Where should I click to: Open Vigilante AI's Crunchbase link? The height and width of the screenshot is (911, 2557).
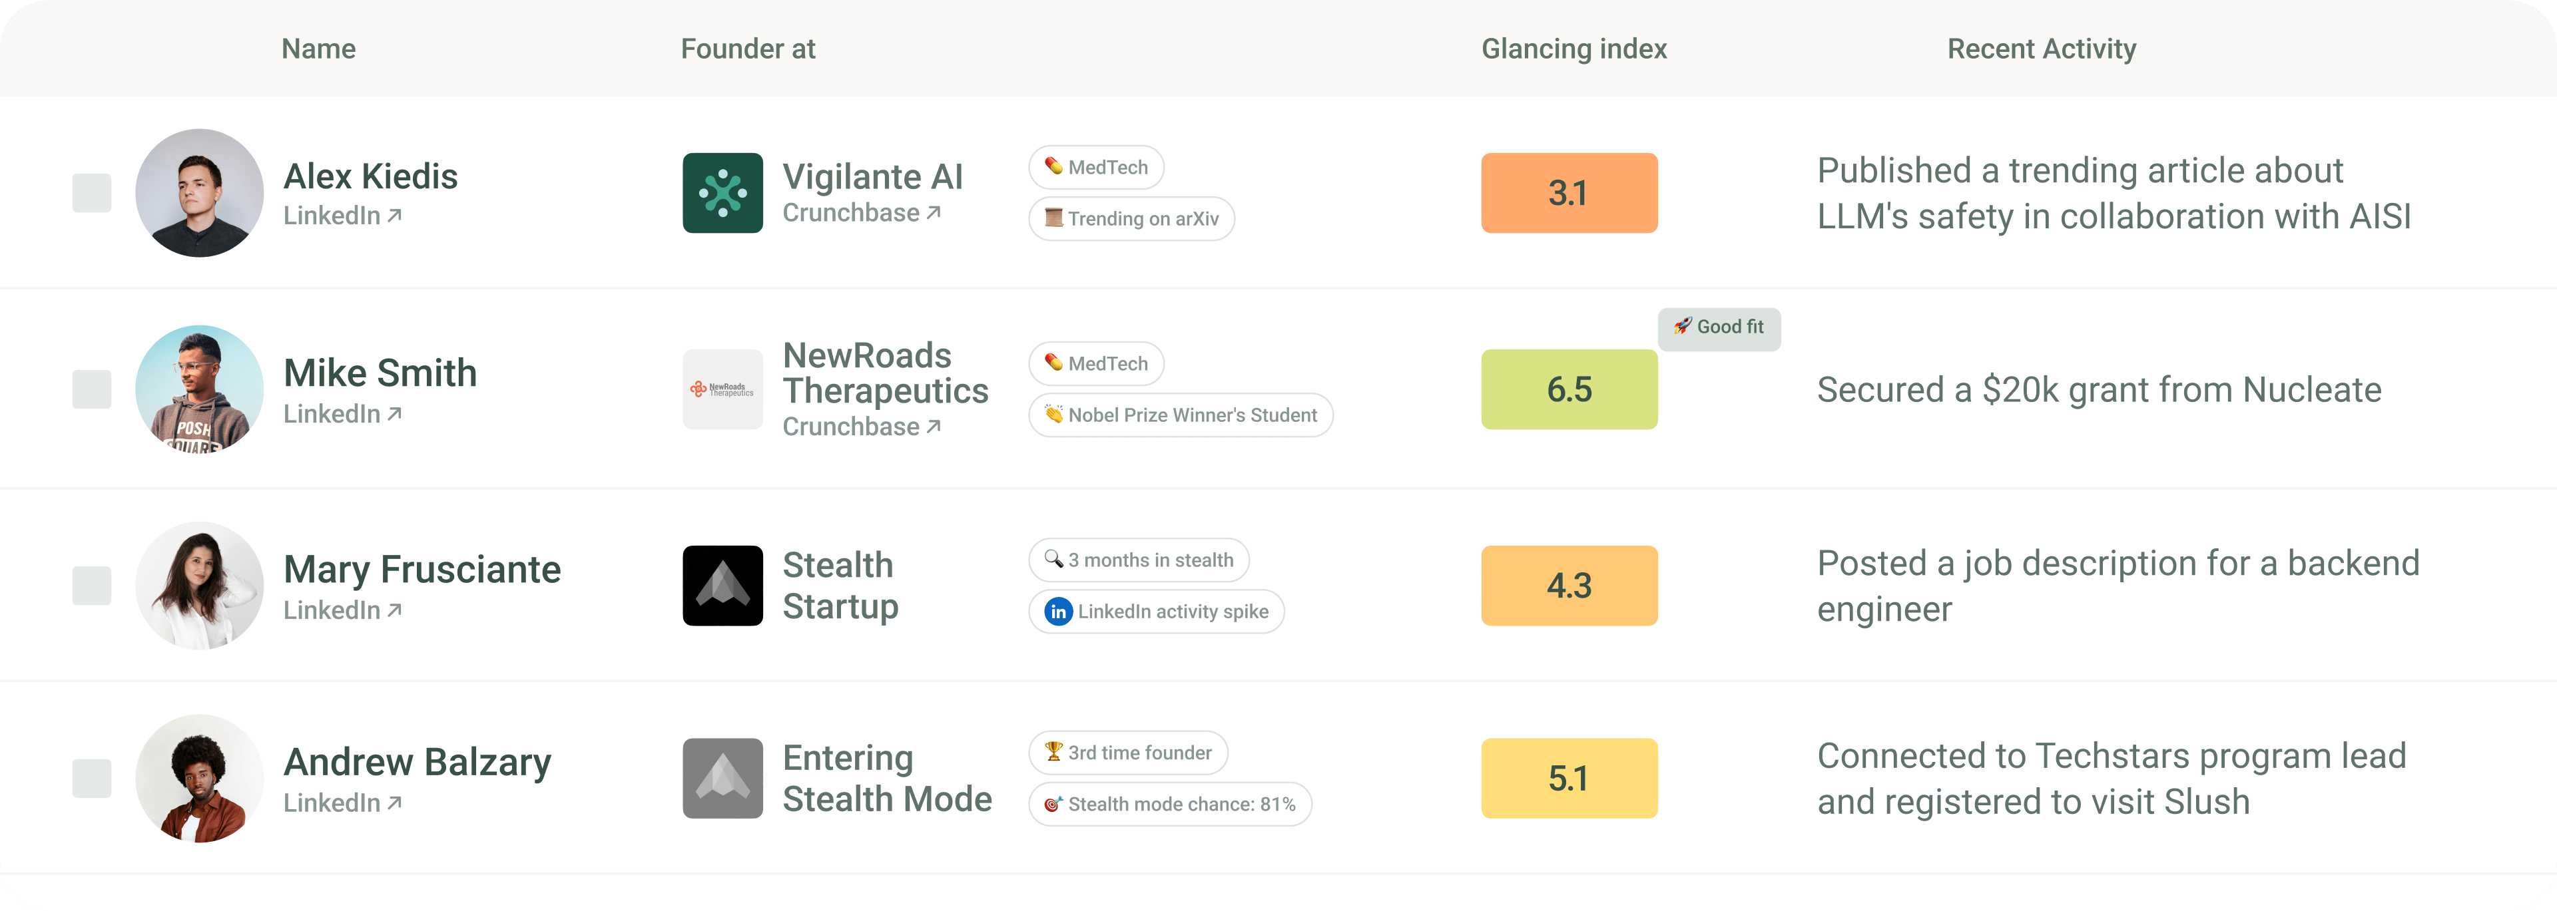[860, 212]
